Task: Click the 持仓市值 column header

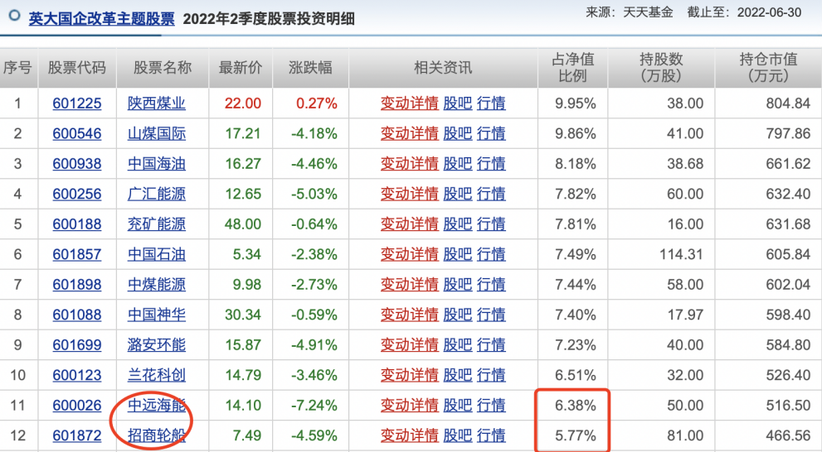Action: pyautogui.click(x=767, y=67)
